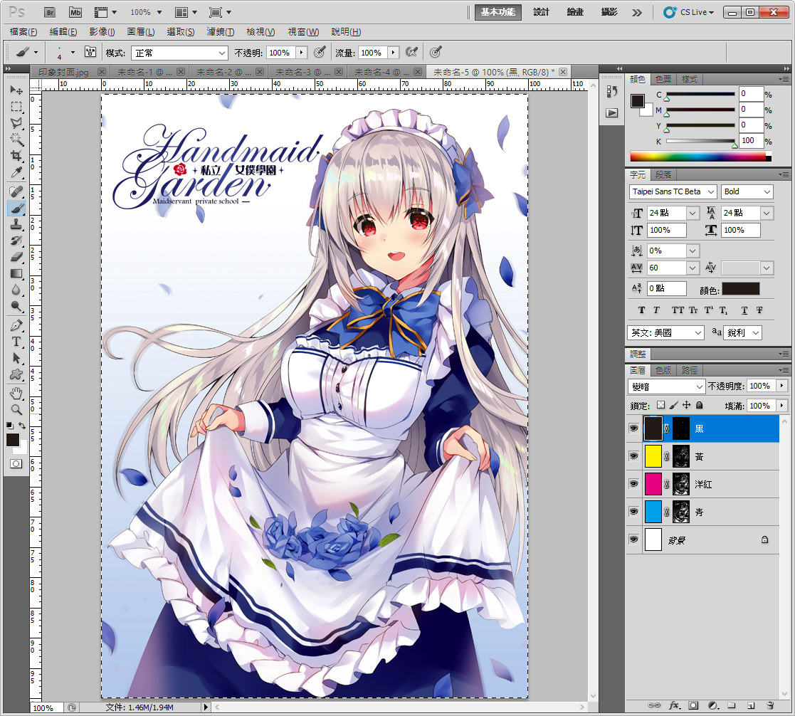The height and width of the screenshot is (716, 795).
Task: Toggle lock layer position
Action: (687, 405)
